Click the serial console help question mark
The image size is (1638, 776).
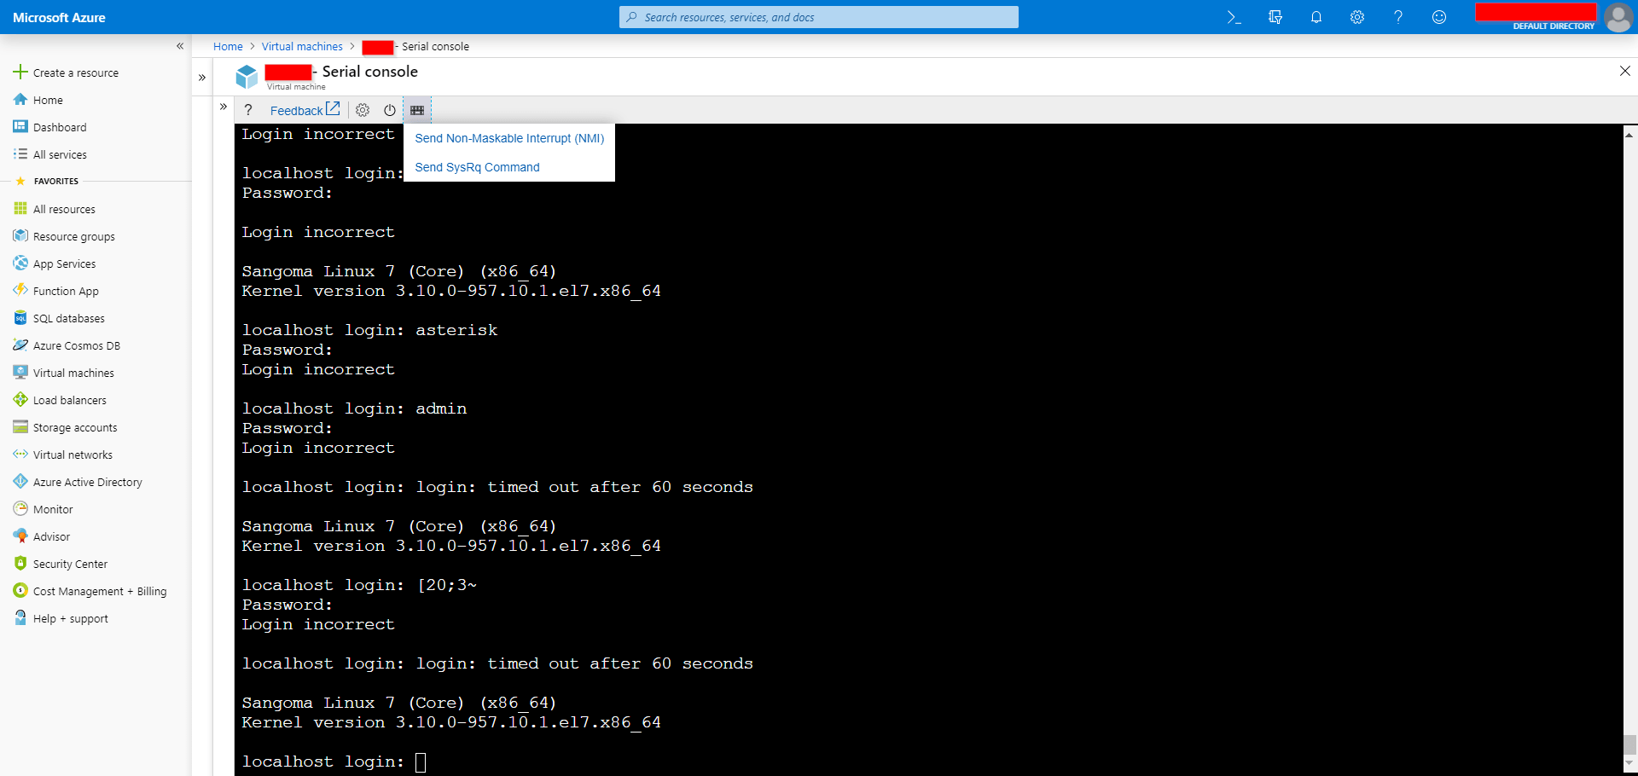click(x=248, y=110)
